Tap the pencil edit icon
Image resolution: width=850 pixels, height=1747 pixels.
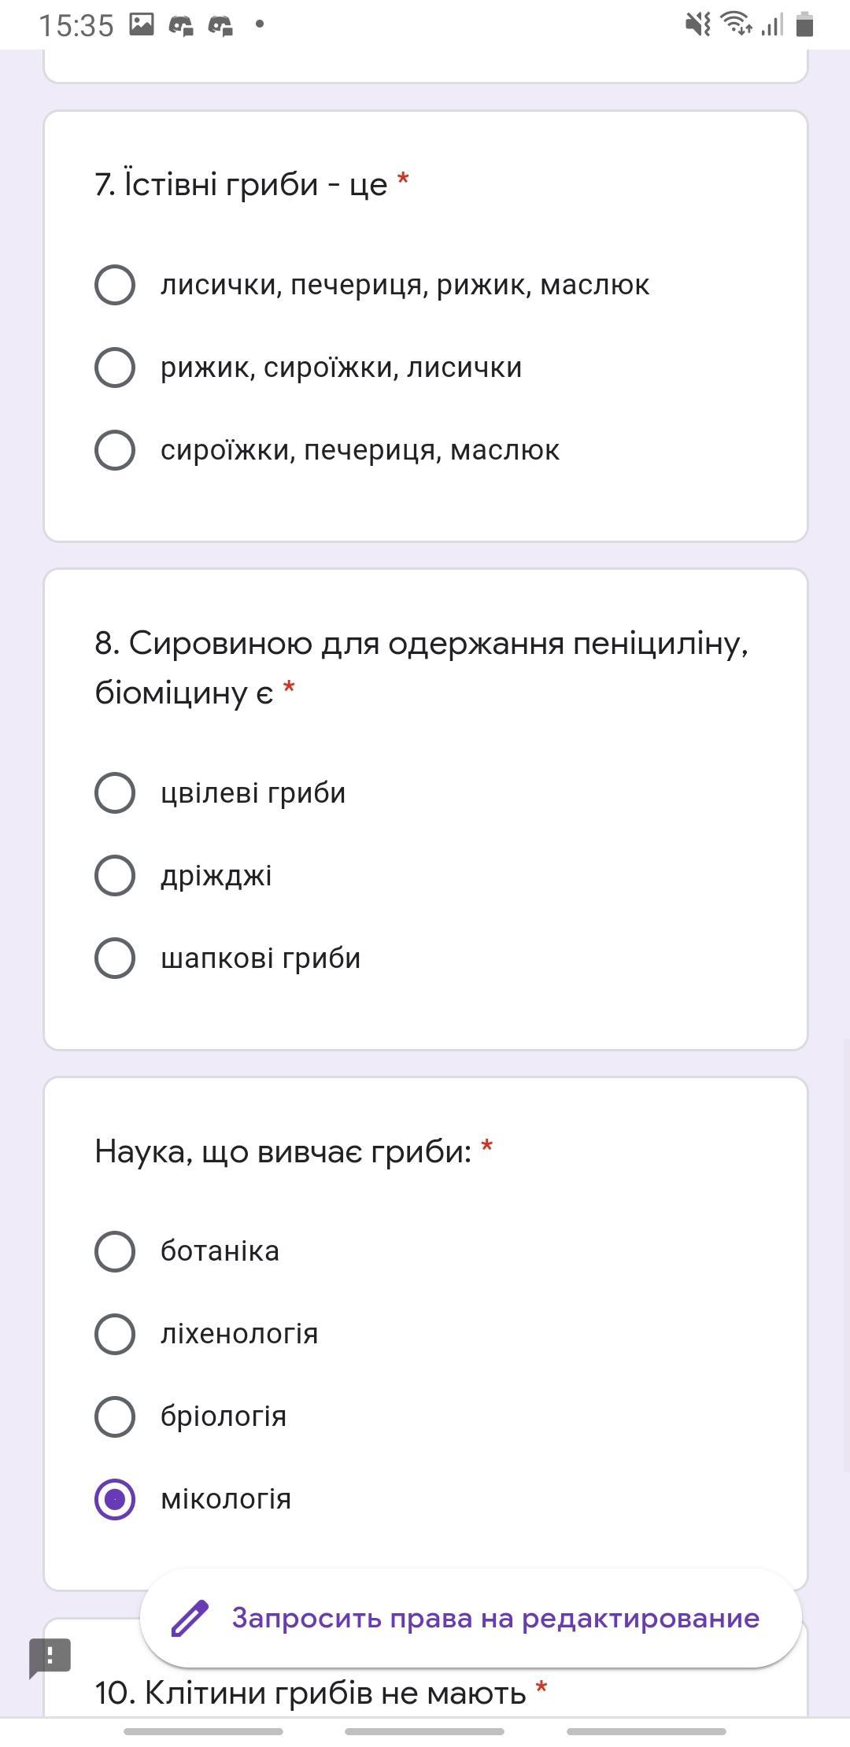[x=190, y=1619]
